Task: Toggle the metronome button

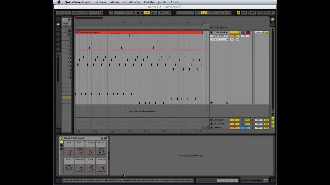Action: (101, 13)
